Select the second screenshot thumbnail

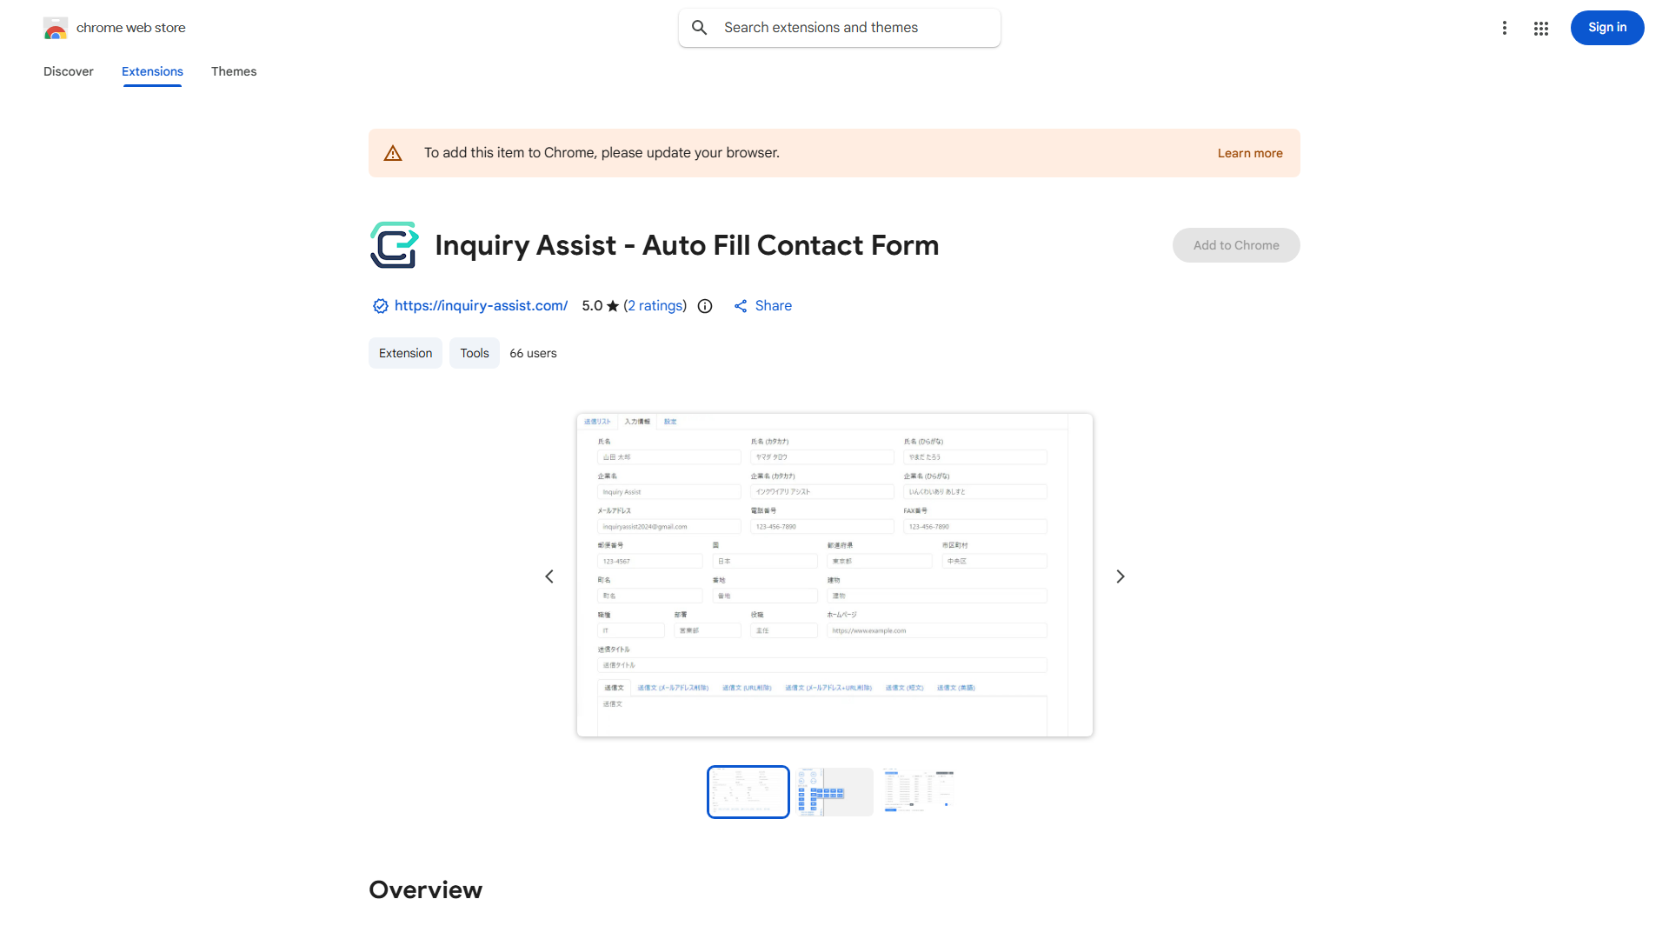833,791
